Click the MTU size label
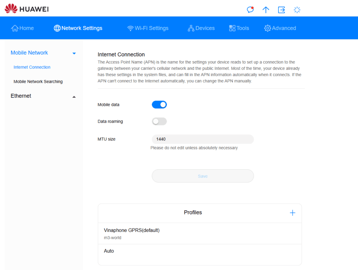 [x=107, y=139]
